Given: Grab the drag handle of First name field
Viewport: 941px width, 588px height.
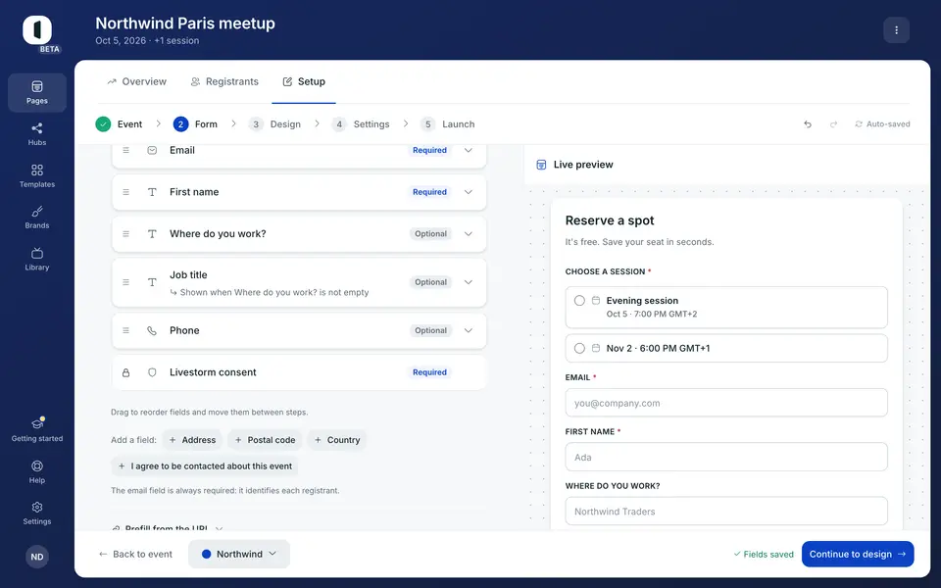Looking at the screenshot, I should (x=126, y=192).
